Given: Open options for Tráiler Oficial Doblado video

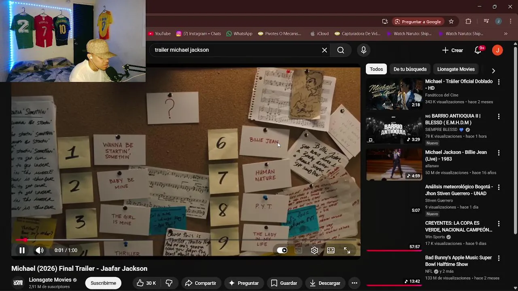Looking at the screenshot, I should point(499,82).
